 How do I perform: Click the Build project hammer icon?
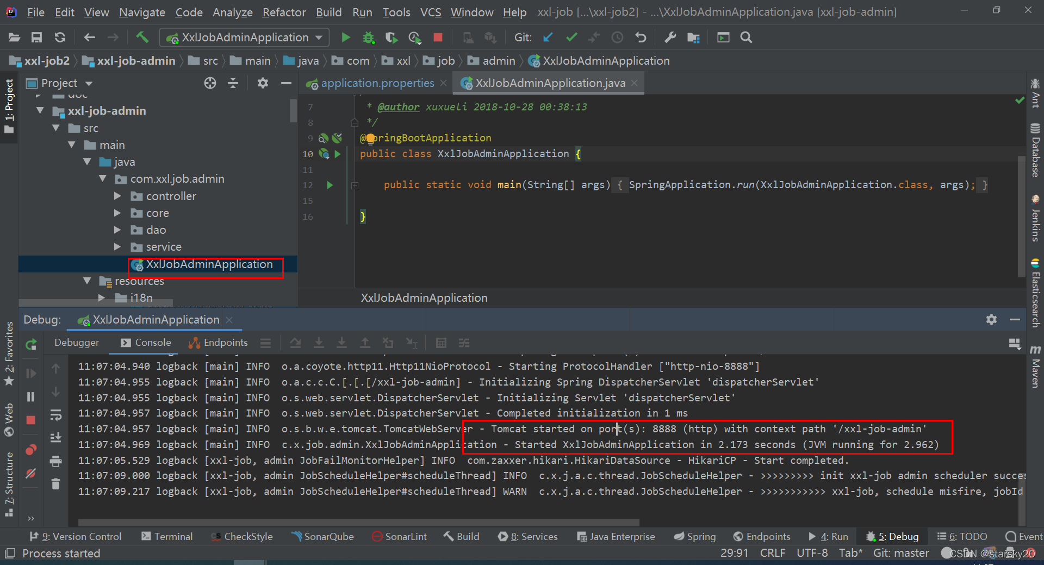[142, 37]
